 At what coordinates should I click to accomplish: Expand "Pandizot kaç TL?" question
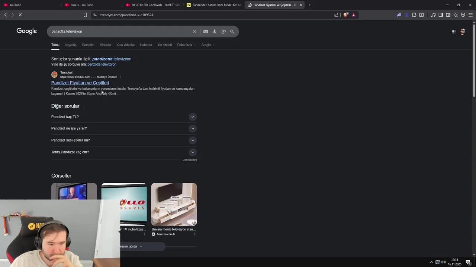tap(192, 117)
